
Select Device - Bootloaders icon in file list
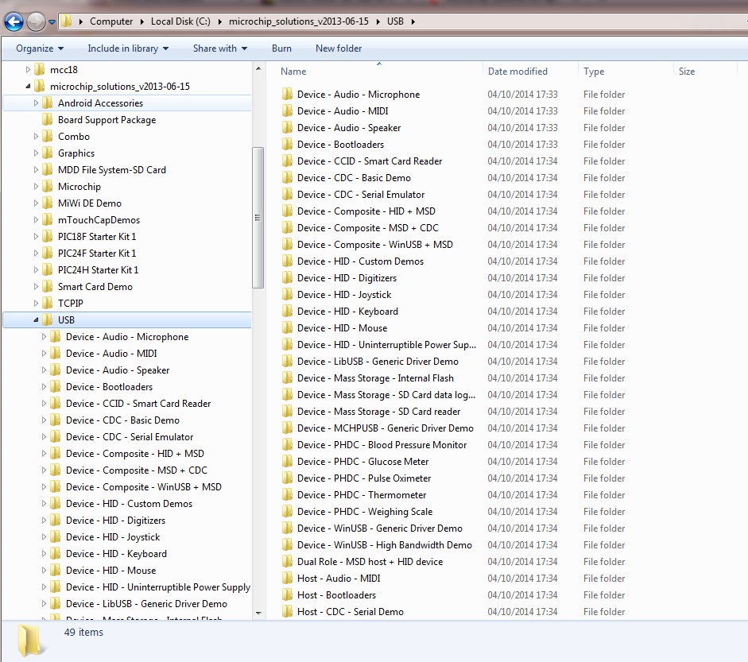point(287,145)
